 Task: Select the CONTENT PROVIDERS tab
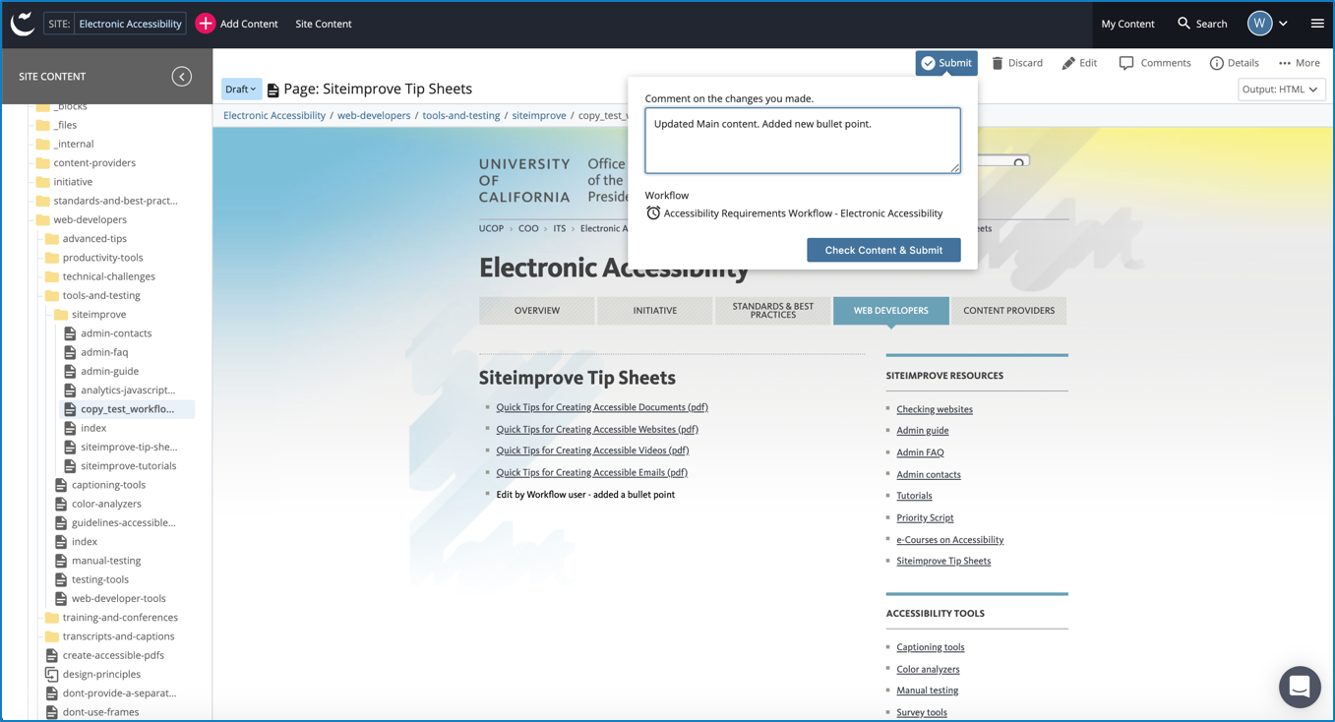pos(1009,311)
